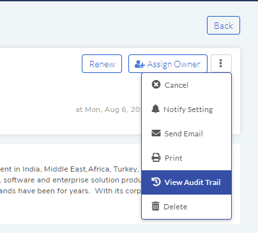Viewport: 258px width, 233px height.
Task: Select Print in the dropdown menu
Action: coord(186,158)
